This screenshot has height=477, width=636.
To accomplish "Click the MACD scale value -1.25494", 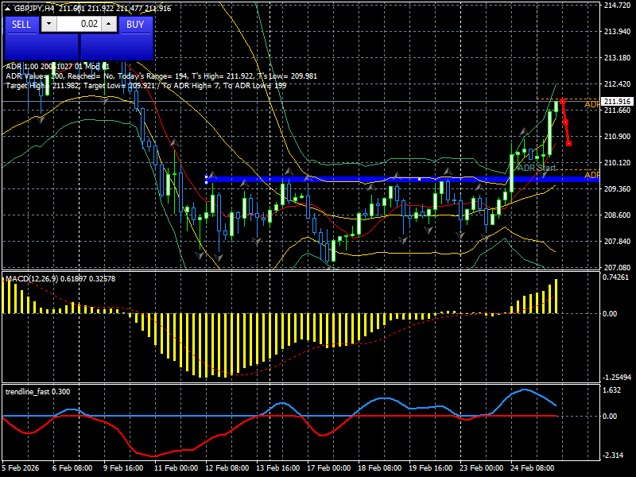I will (x=617, y=377).
